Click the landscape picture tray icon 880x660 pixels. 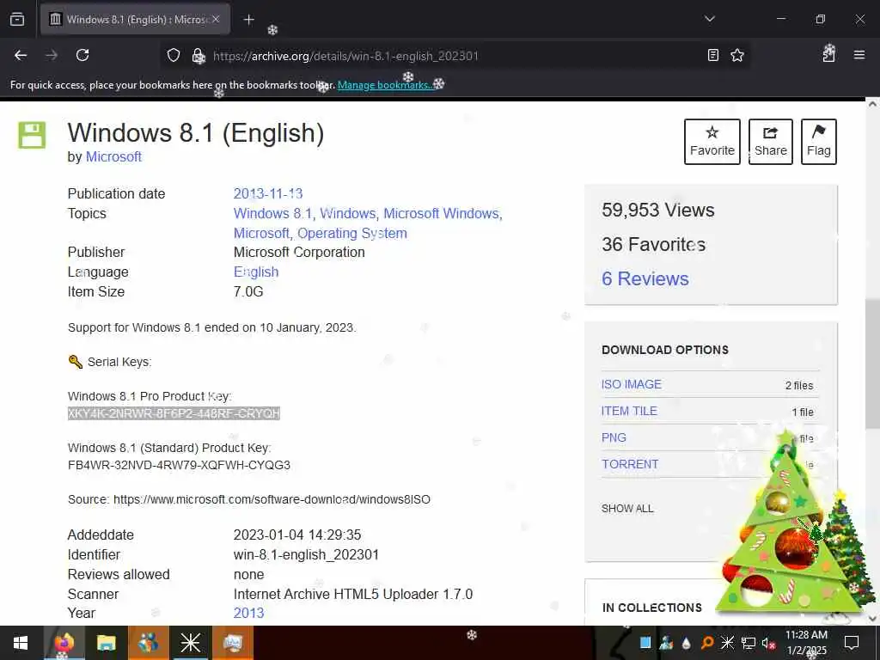point(666,643)
